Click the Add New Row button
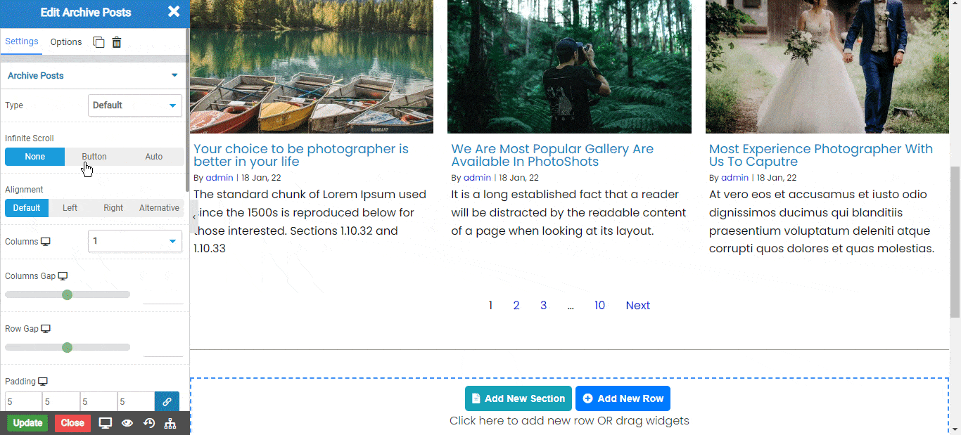The width and height of the screenshot is (961, 435). (623, 398)
